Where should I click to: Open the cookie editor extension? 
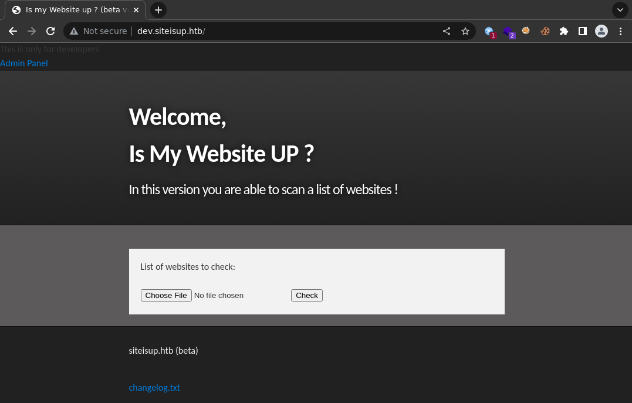[x=545, y=31]
